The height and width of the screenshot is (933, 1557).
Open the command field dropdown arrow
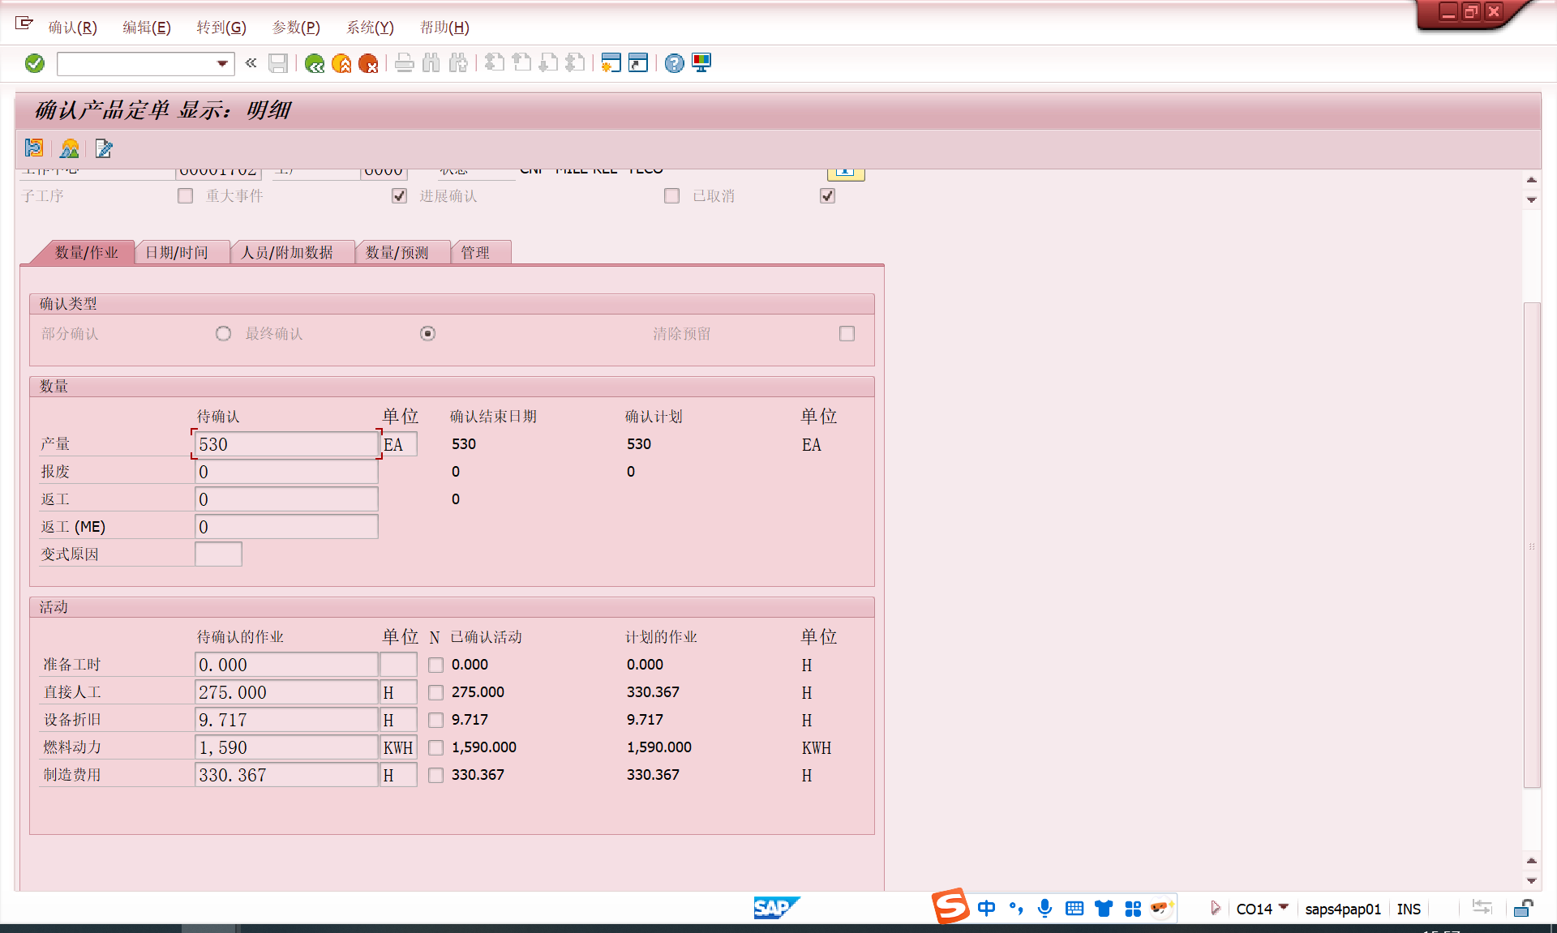(222, 63)
